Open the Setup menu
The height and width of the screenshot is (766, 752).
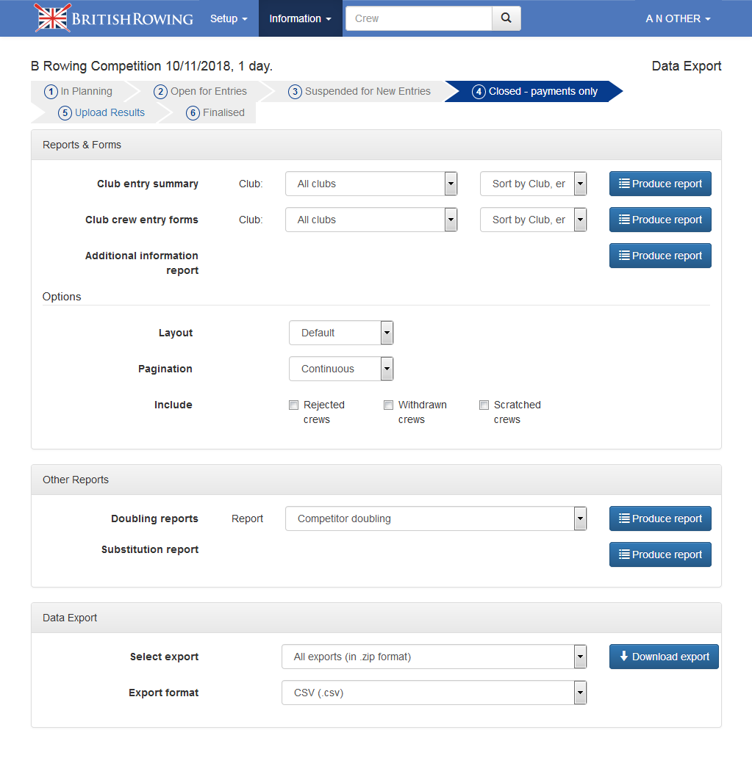pos(228,18)
